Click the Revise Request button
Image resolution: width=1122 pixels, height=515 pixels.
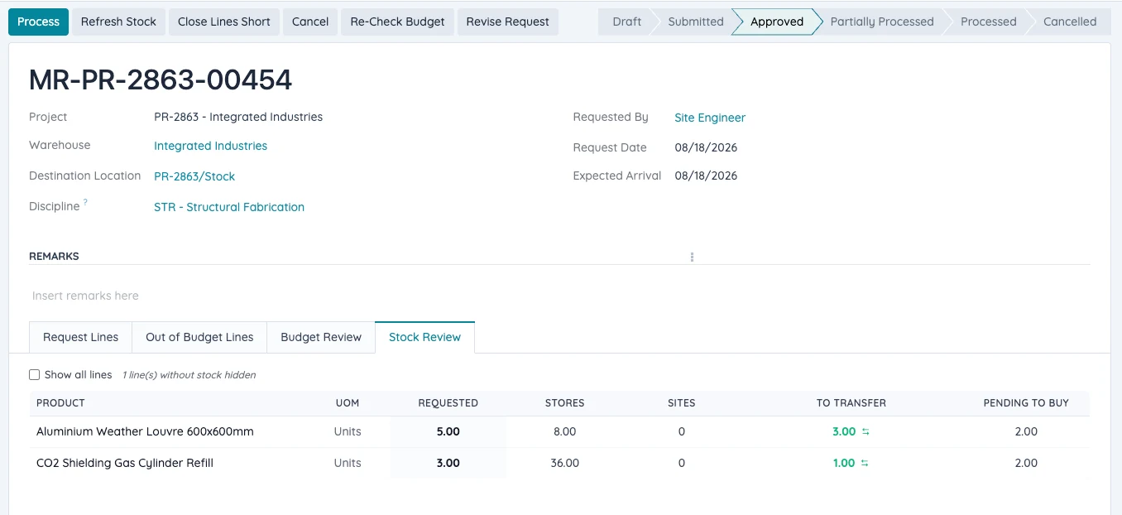[x=507, y=22]
